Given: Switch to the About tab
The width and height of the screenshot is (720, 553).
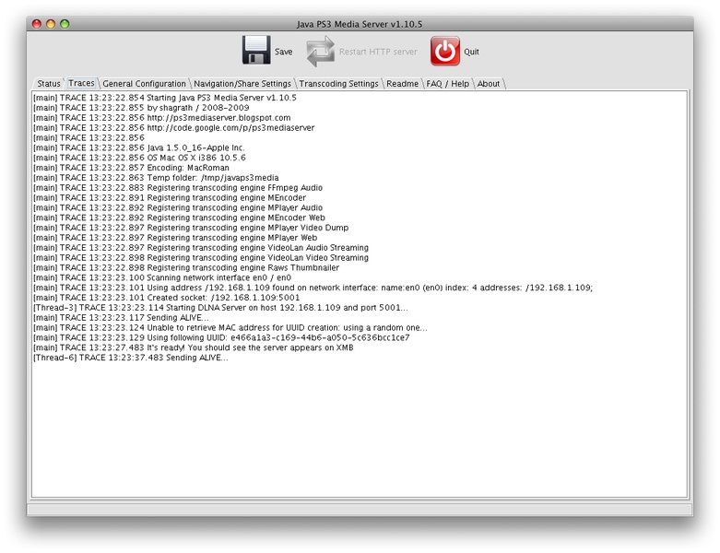Looking at the screenshot, I should click(488, 84).
